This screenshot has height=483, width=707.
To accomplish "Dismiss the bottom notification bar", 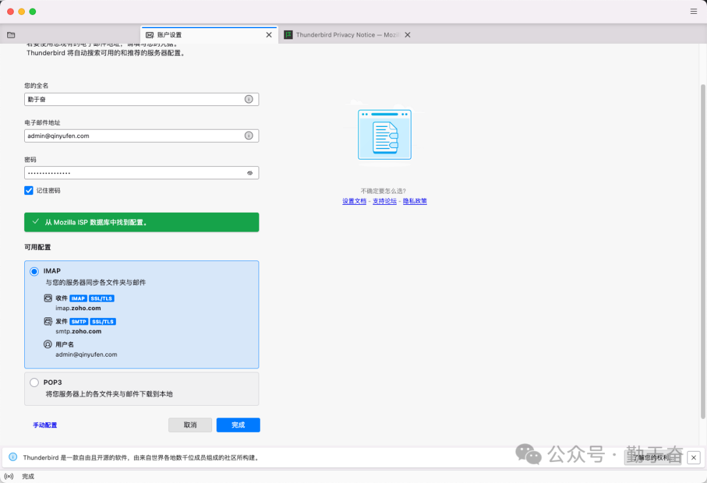I will [693, 457].
